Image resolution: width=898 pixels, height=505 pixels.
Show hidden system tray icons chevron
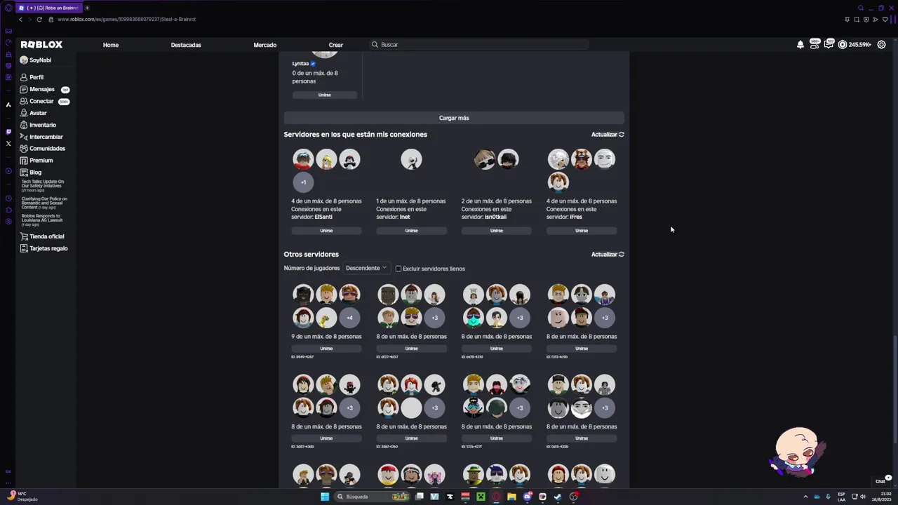tap(805, 497)
